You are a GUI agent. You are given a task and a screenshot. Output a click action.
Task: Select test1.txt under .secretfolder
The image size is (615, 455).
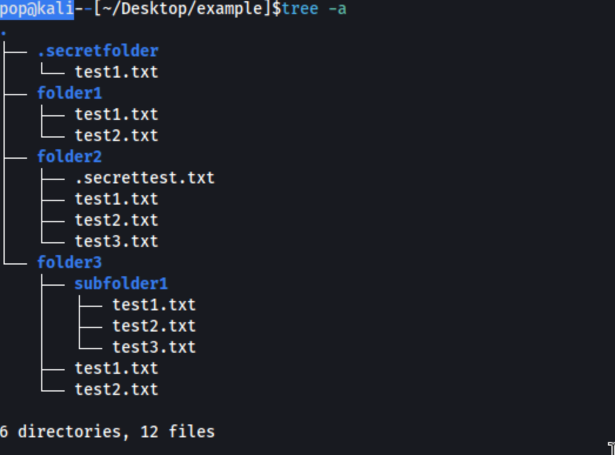click(116, 72)
